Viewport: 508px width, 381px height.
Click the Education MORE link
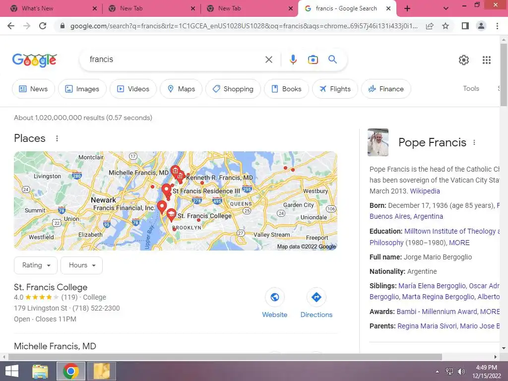click(459, 243)
